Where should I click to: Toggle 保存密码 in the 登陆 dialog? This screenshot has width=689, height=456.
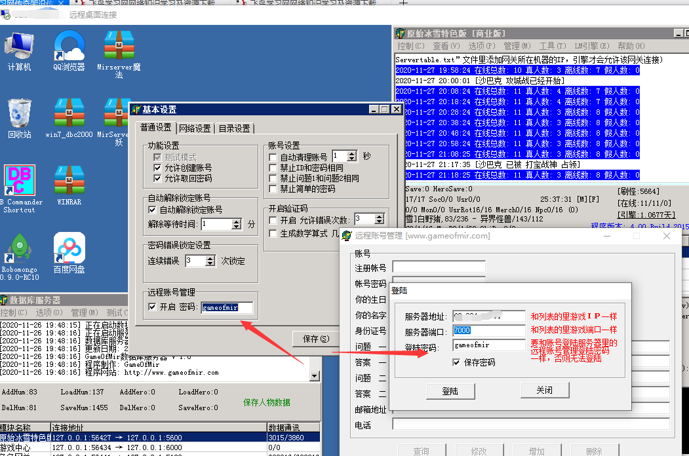[x=456, y=362]
